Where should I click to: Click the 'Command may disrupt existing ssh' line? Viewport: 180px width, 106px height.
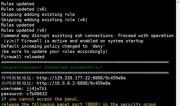[87, 36]
